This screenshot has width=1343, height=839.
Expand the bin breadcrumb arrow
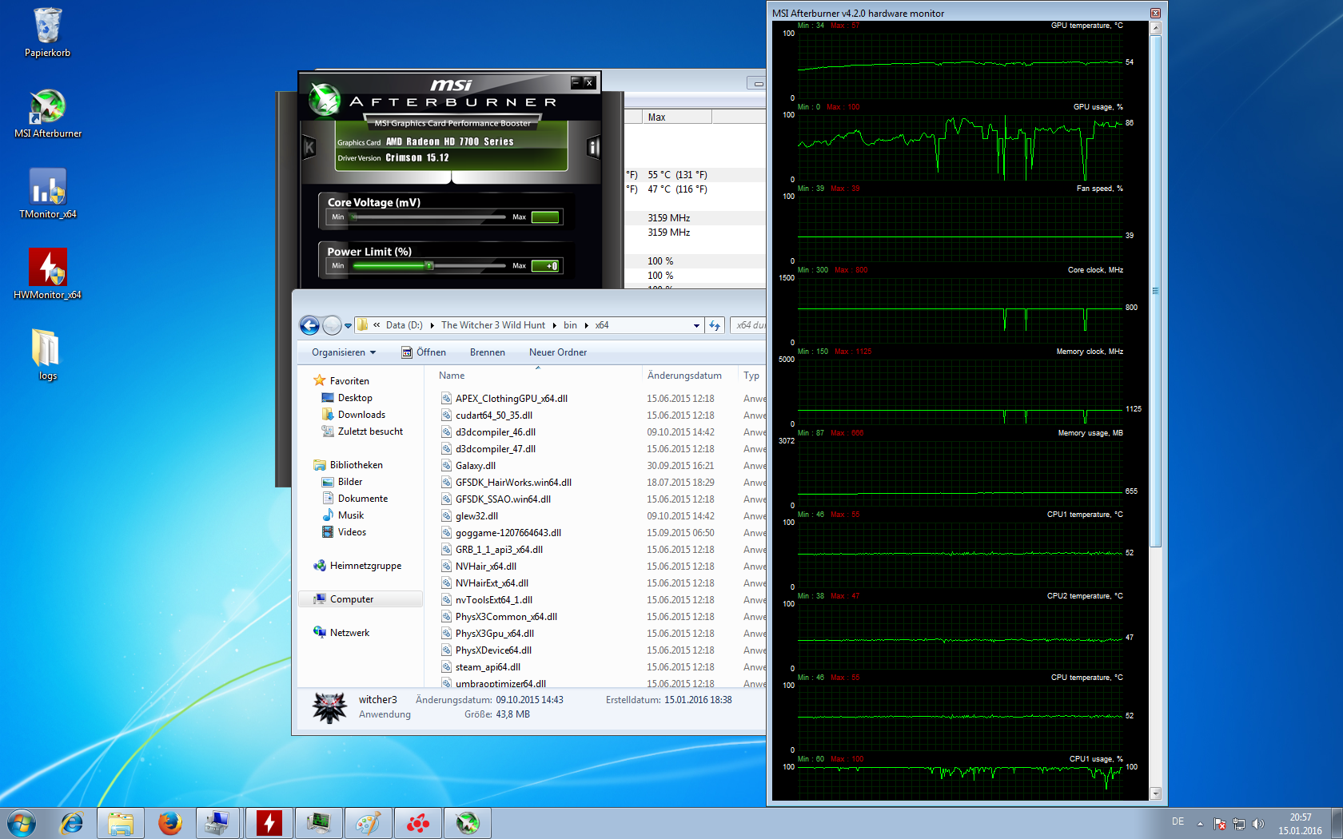(586, 325)
